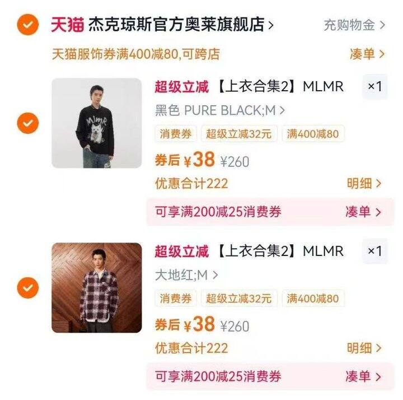Open the plaid shirt product thumbnail
This screenshot has width=403, height=400.
pos(97,287)
